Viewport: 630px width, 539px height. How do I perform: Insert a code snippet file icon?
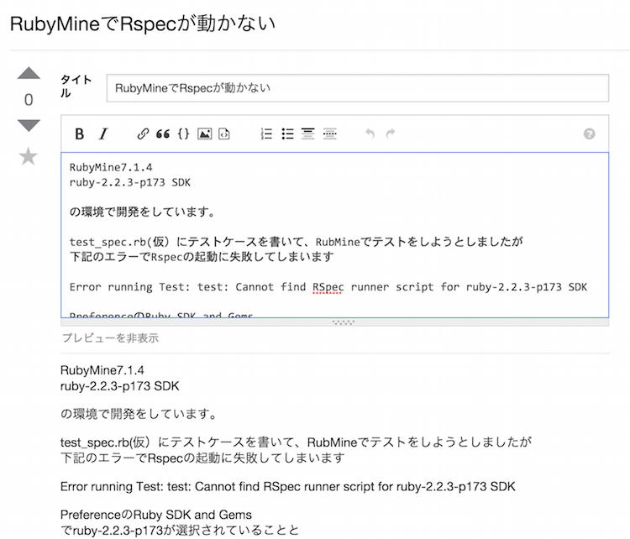coord(224,133)
